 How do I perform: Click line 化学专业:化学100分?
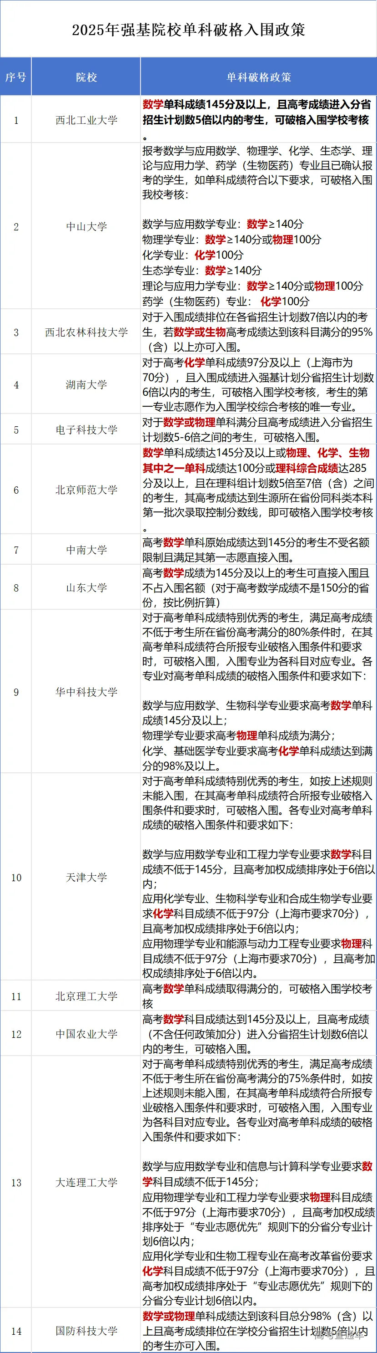pos(193,255)
